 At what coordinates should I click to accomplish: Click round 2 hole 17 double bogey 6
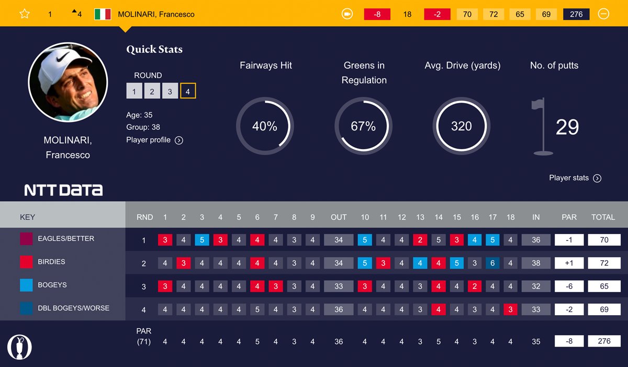[492, 263]
